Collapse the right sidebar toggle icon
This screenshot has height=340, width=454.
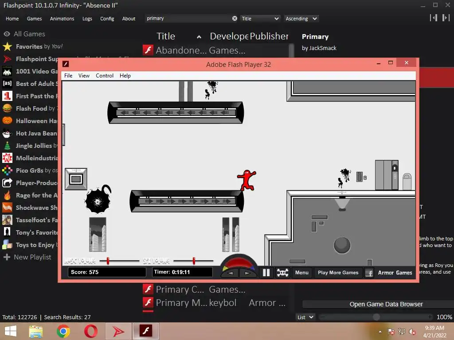click(446, 18)
